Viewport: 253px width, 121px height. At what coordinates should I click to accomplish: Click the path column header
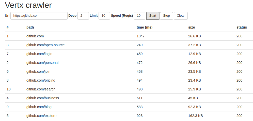tap(30, 27)
